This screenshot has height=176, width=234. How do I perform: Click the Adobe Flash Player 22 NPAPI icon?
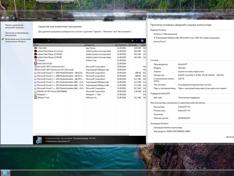35,54
